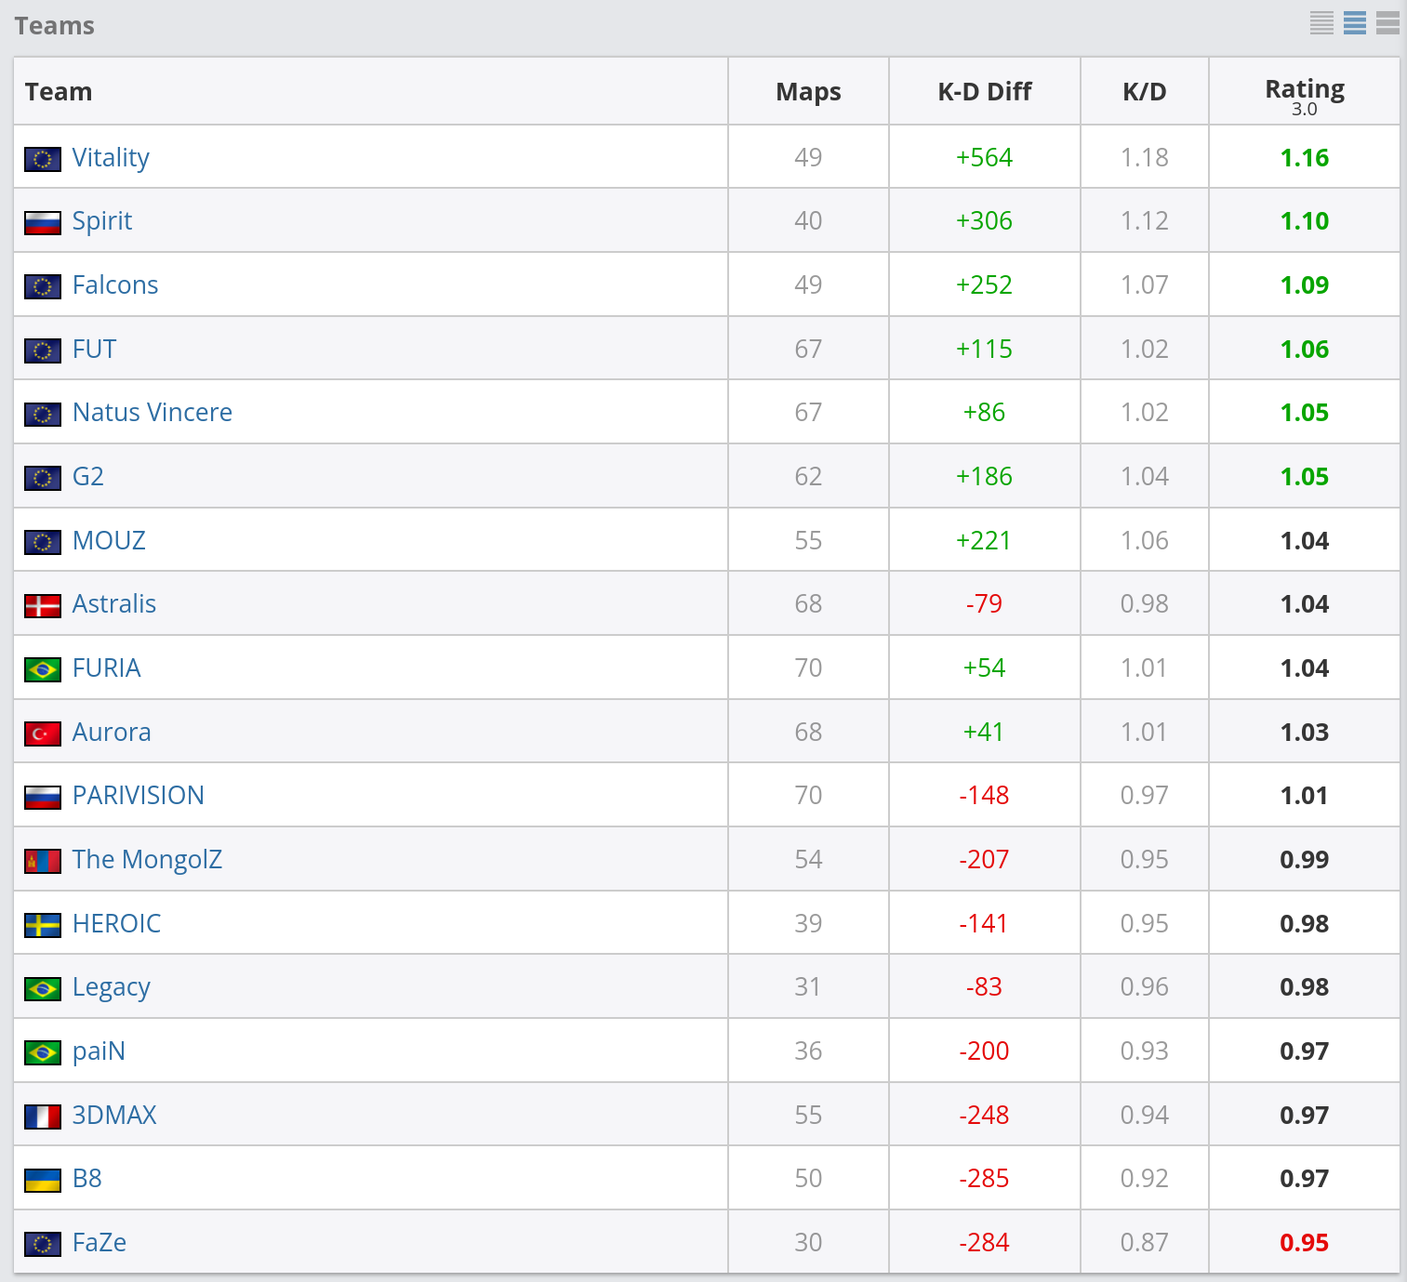Image resolution: width=1407 pixels, height=1282 pixels.
Task: Click the EU flag beside Vitality
Action: tap(43, 159)
